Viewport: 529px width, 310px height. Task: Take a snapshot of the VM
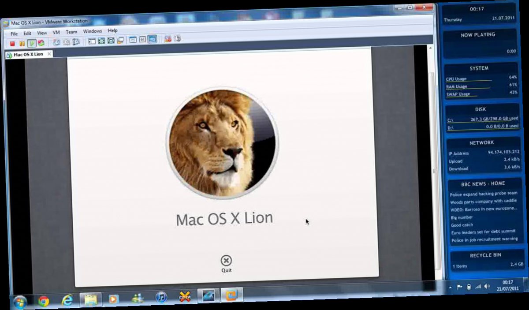click(x=56, y=42)
